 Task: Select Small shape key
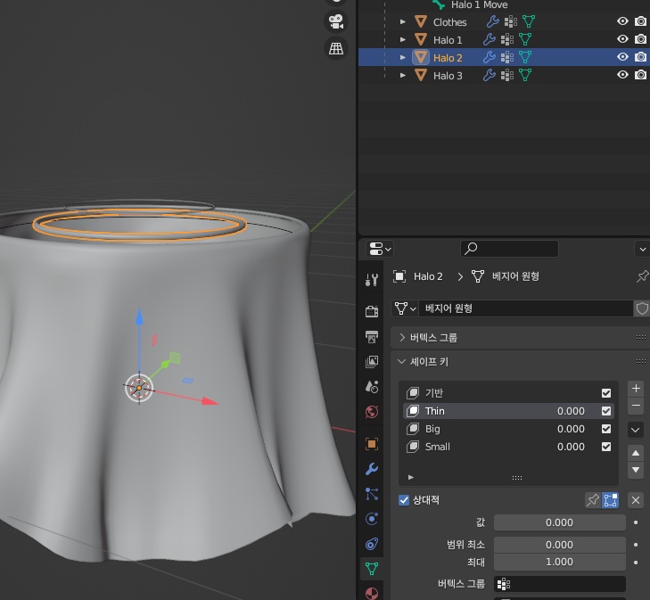(x=508, y=447)
